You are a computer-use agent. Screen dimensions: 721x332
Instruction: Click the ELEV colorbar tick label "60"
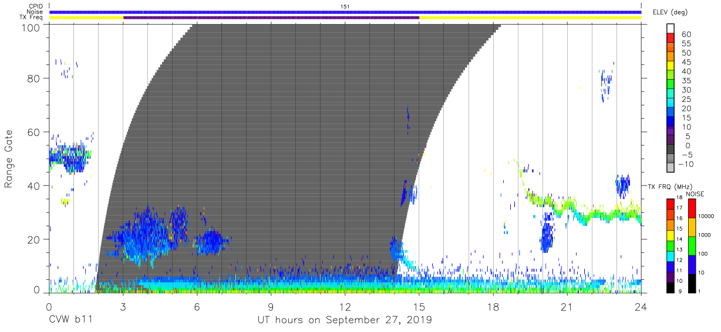coord(686,35)
